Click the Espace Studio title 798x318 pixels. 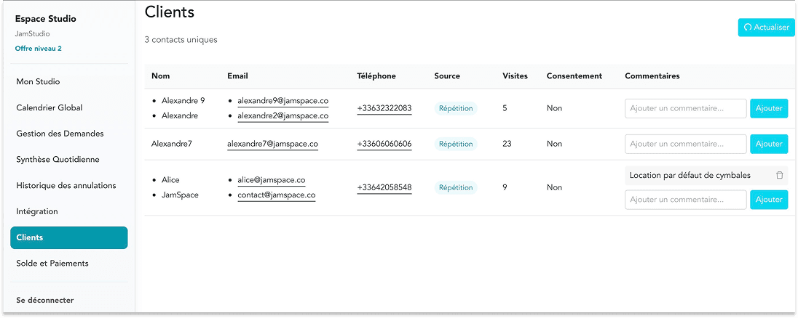point(45,19)
